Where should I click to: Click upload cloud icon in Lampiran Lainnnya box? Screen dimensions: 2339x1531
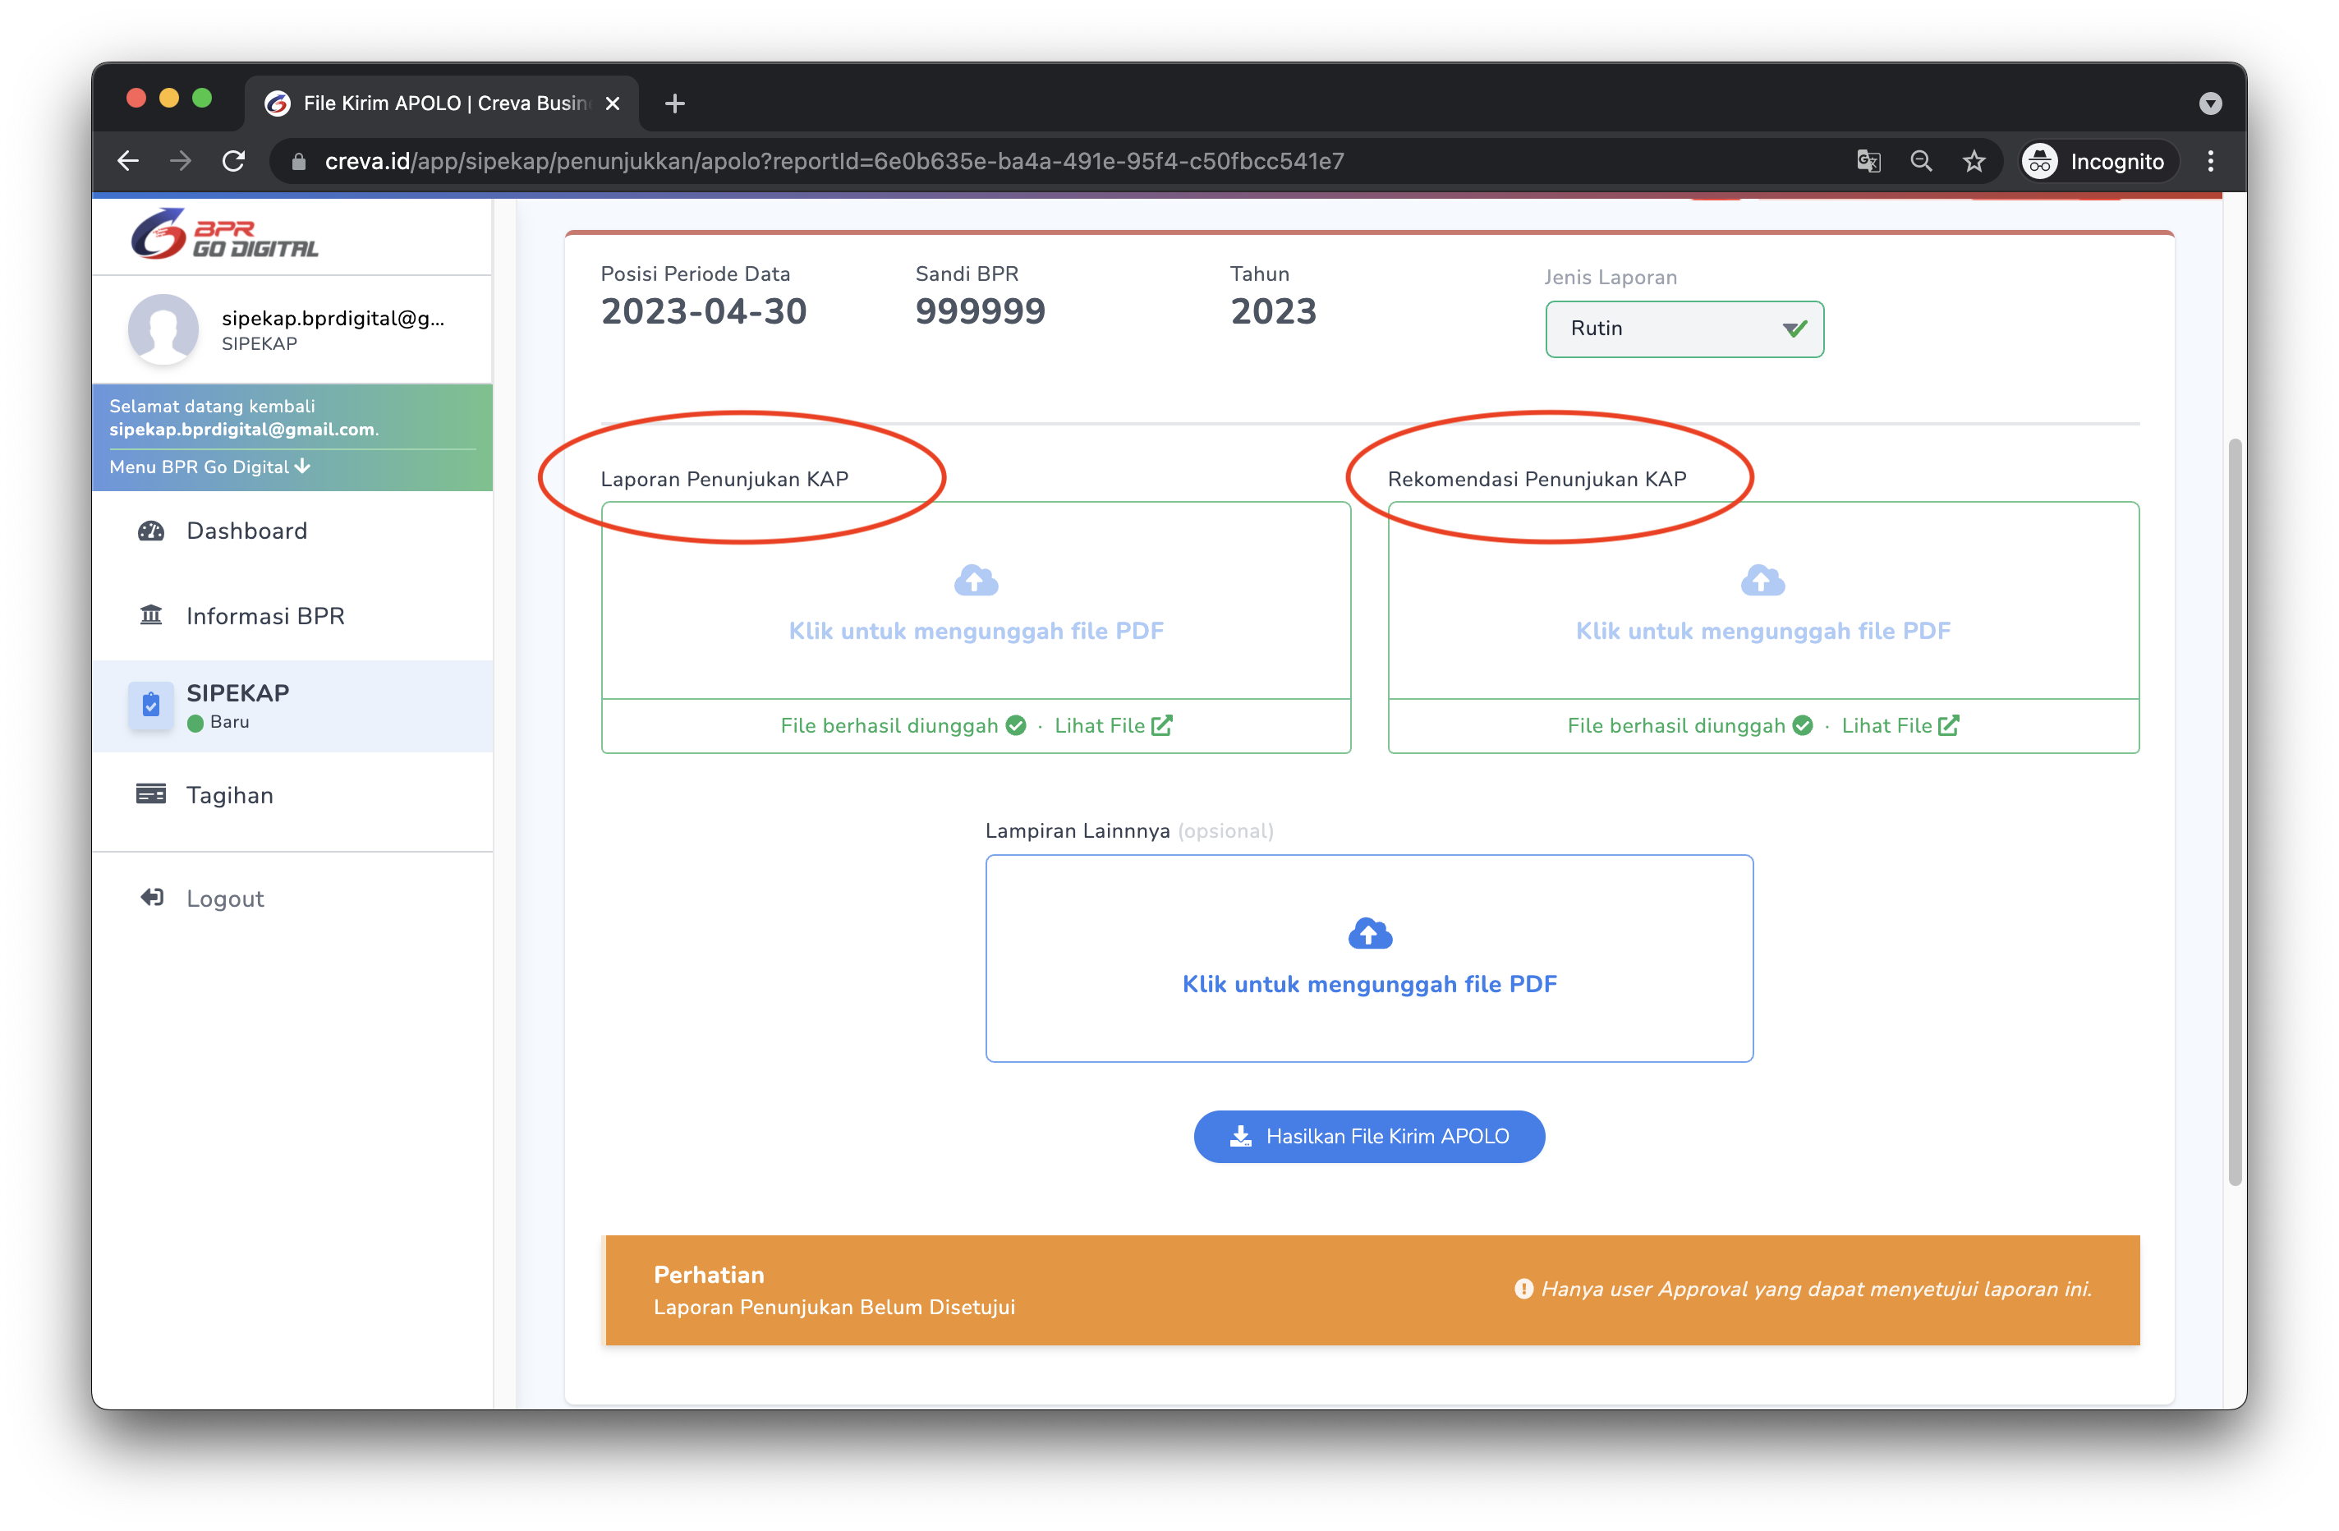tap(1370, 932)
